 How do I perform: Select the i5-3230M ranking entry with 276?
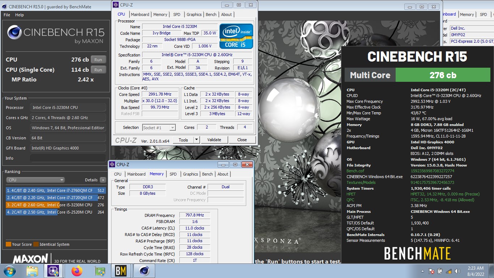(x=56, y=205)
